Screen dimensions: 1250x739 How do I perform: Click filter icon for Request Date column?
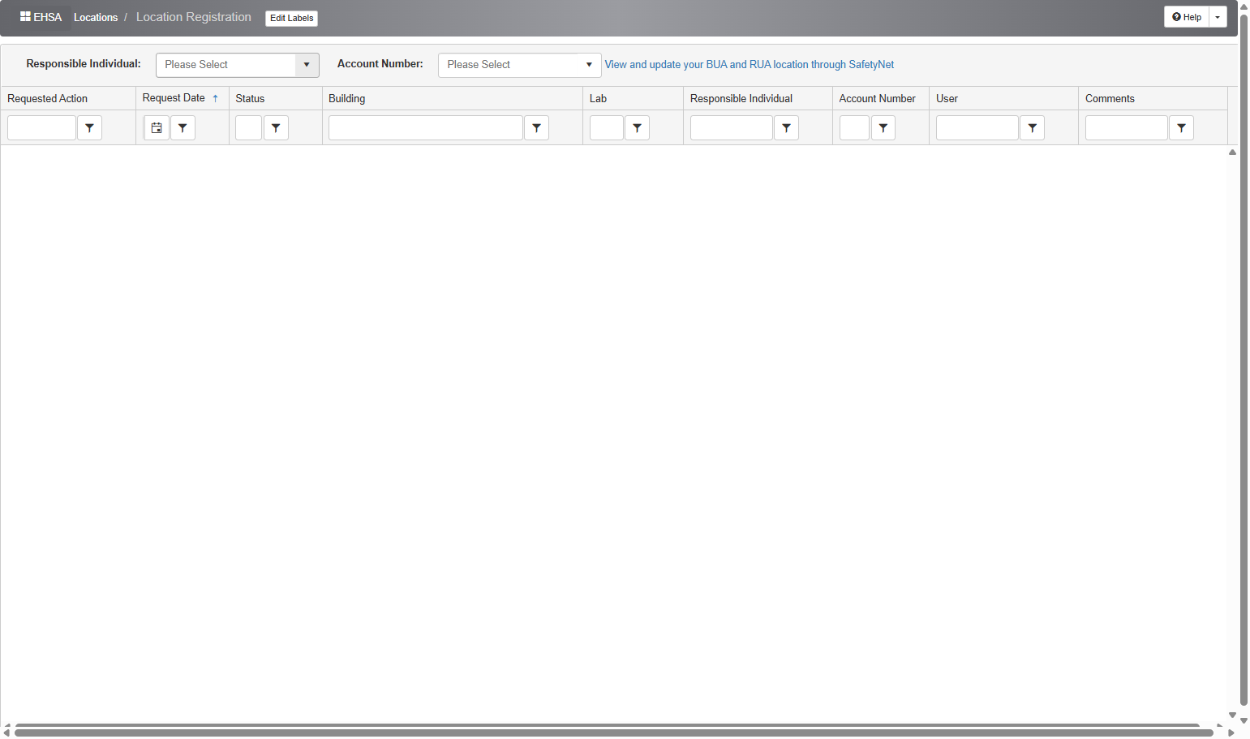(183, 128)
